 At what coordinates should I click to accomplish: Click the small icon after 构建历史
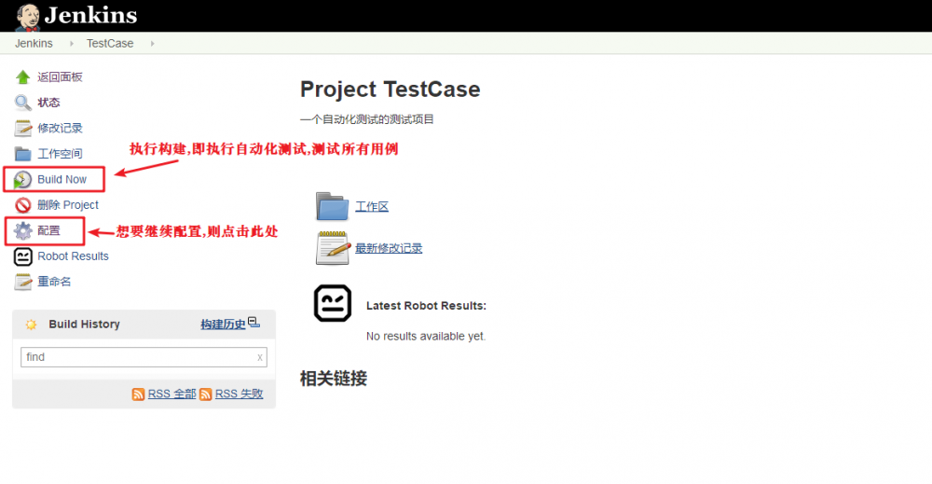point(254,323)
